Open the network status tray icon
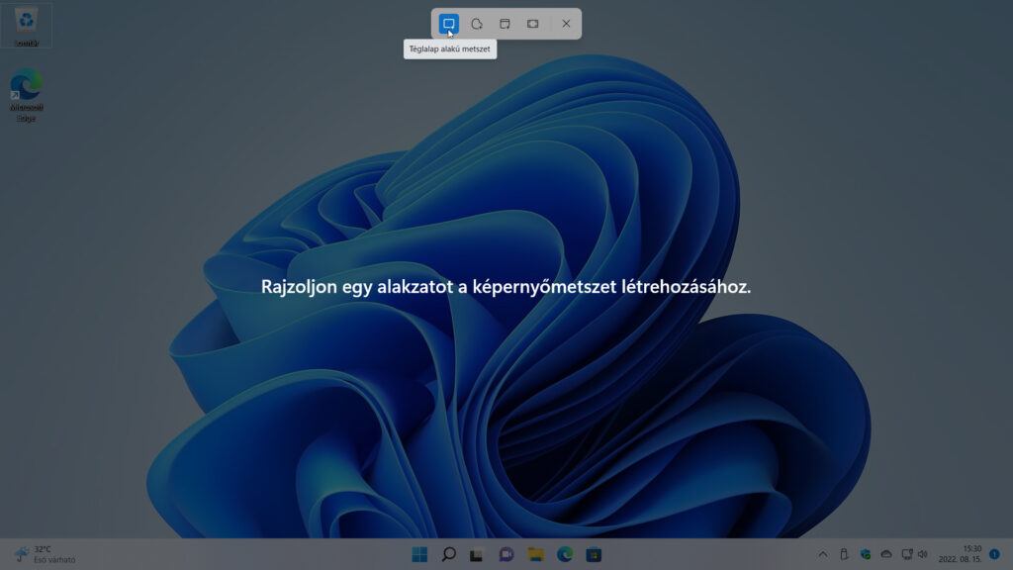This screenshot has width=1013, height=570. pyautogui.click(x=907, y=554)
